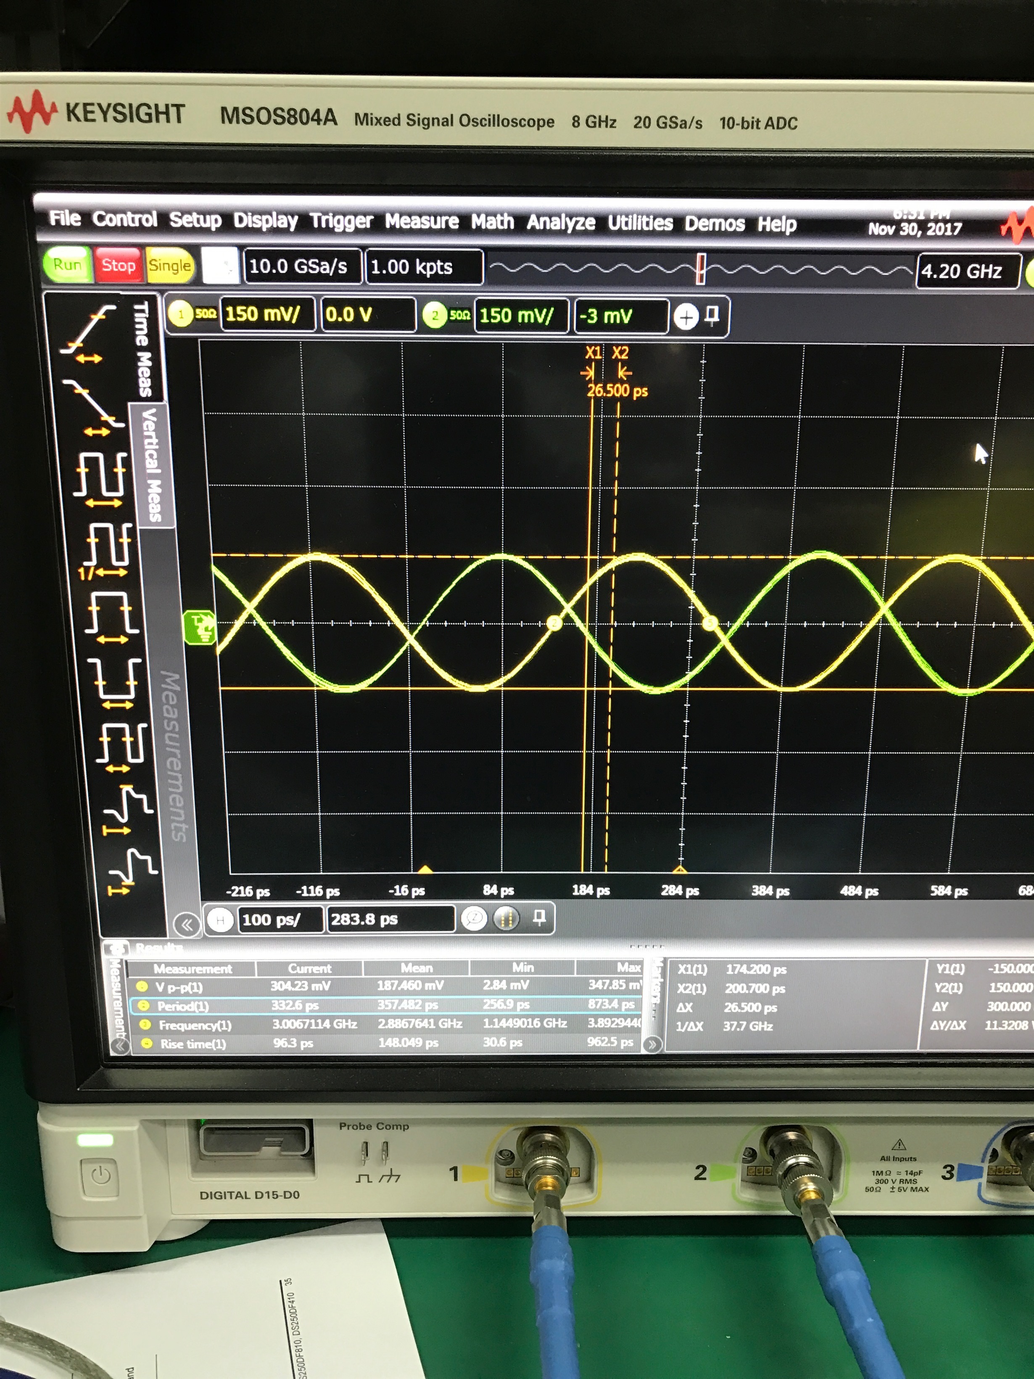Edit the 283.8 ps horizontal position field

[x=391, y=919]
